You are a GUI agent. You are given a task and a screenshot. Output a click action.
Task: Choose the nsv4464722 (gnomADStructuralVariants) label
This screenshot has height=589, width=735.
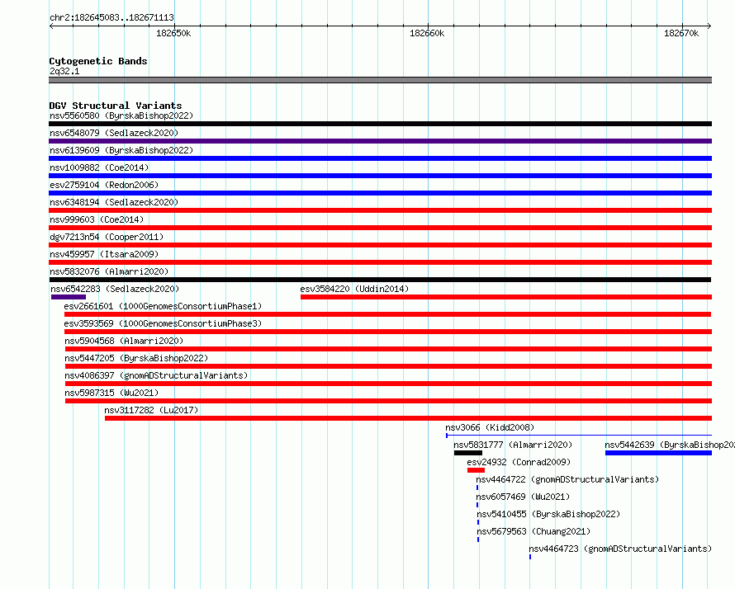click(567, 479)
